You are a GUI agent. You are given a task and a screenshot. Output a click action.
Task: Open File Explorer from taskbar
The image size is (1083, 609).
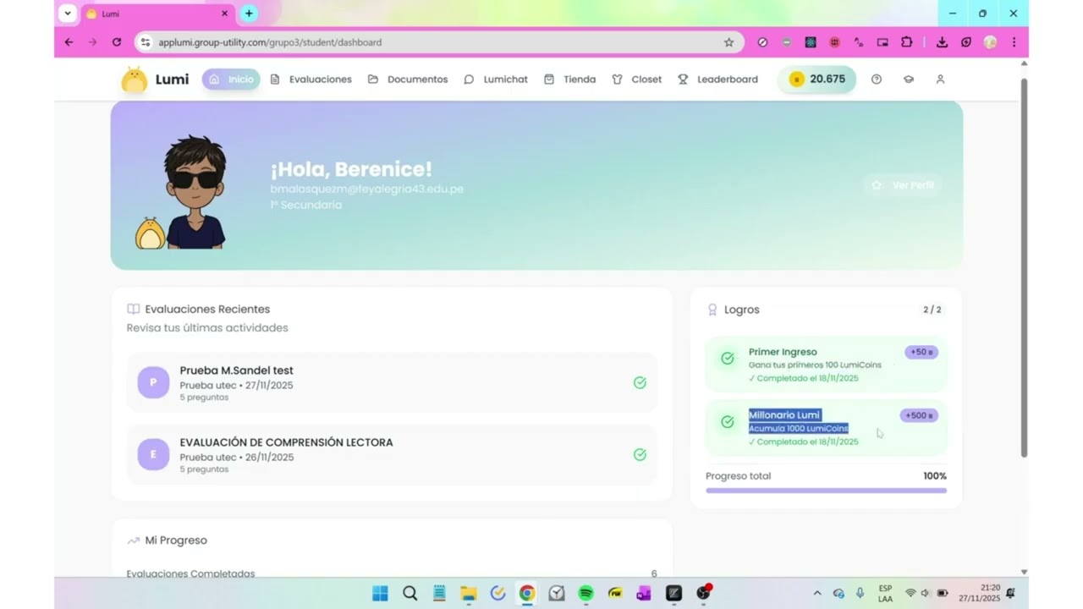pos(469,594)
